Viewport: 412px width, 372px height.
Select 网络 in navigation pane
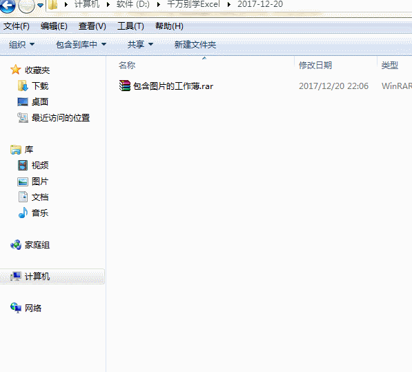pyautogui.click(x=33, y=308)
